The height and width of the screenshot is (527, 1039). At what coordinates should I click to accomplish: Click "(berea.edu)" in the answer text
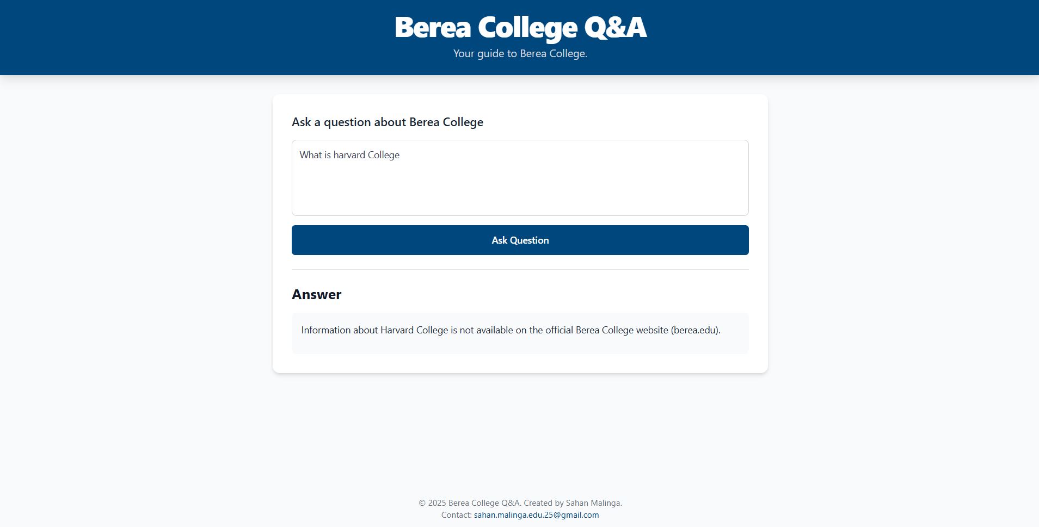695,330
